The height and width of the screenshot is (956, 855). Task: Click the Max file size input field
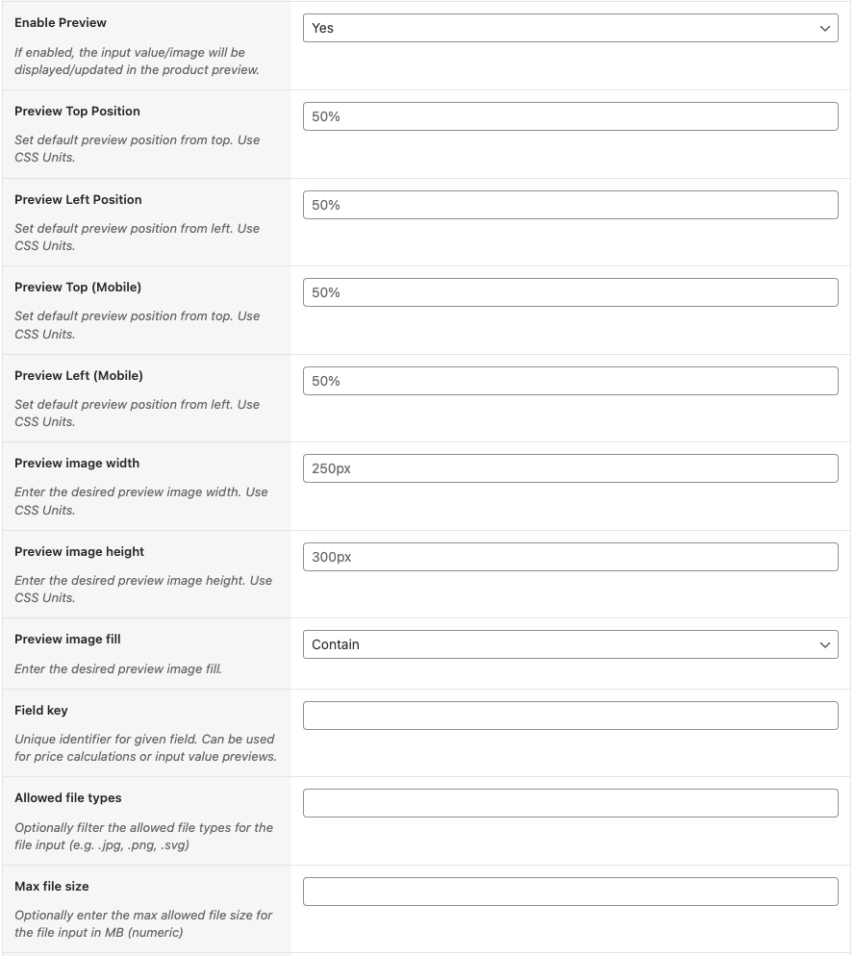[570, 892]
